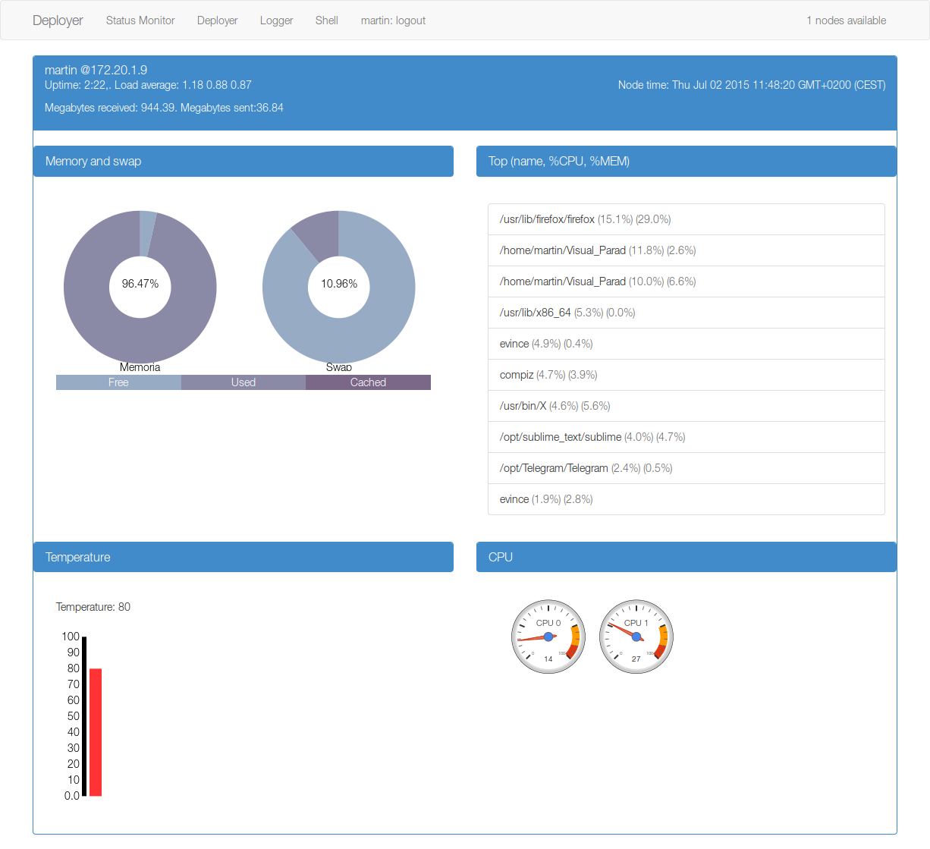Click the CPU 1 gauge dial
This screenshot has height=849, width=930.
coord(636,636)
